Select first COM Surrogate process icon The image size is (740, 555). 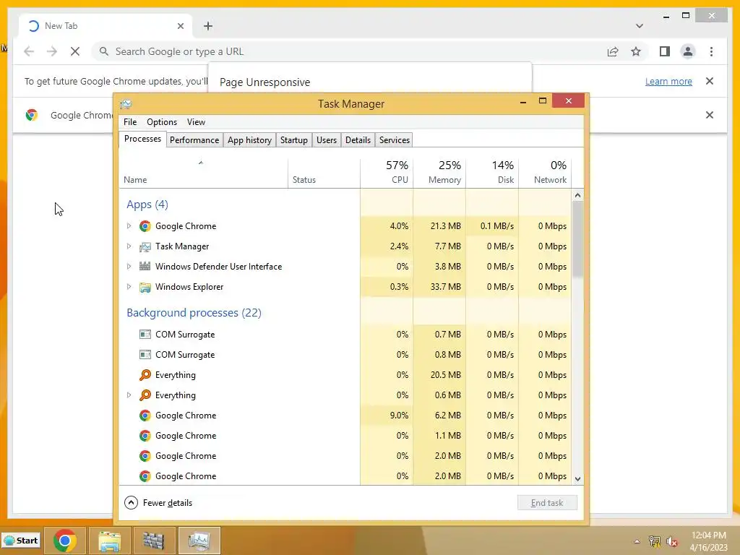(x=145, y=334)
